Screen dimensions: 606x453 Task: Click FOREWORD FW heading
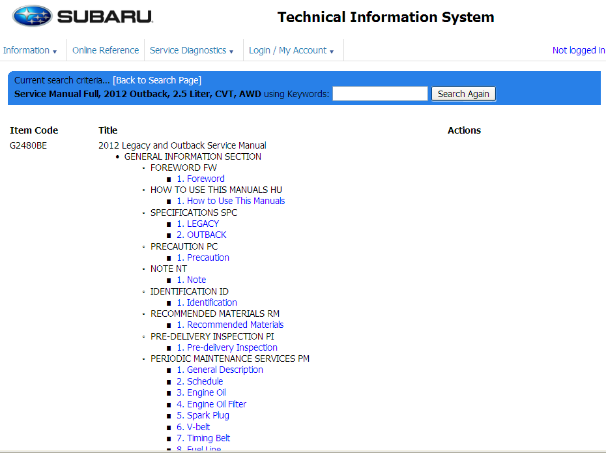tap(184, 168)
